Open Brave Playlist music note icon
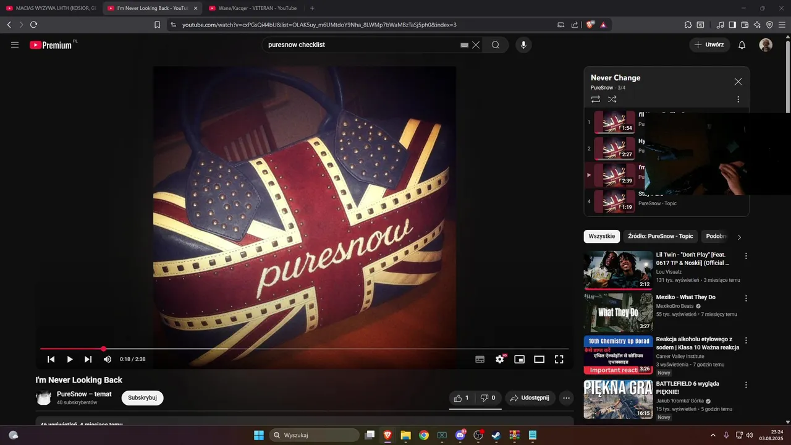The height and width of the screenshot is (445, 791). click(720, 25)
